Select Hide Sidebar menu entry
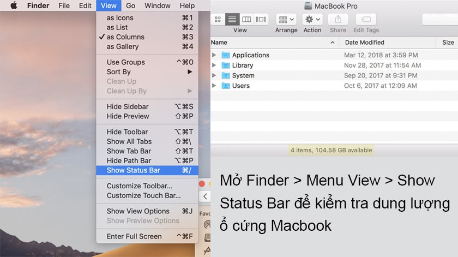Screen dimensions: 458x257 pos(147,106)
